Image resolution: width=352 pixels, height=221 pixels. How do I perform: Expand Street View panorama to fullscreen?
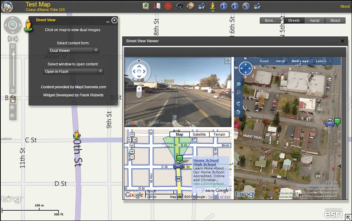tap(228, 61)
